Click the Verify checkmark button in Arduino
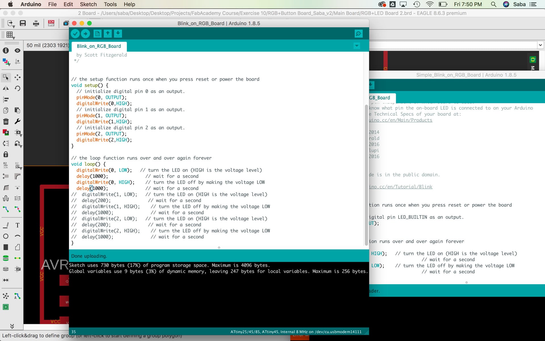545x341 pixels. coord(75,34)
